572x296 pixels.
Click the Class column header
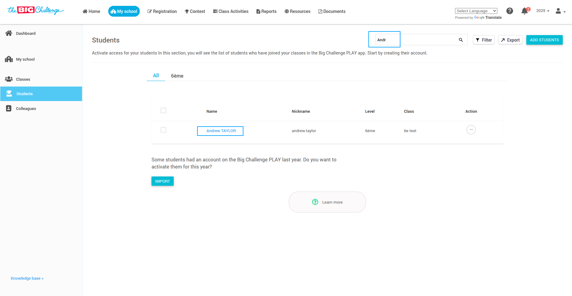(x=409, y=112)
